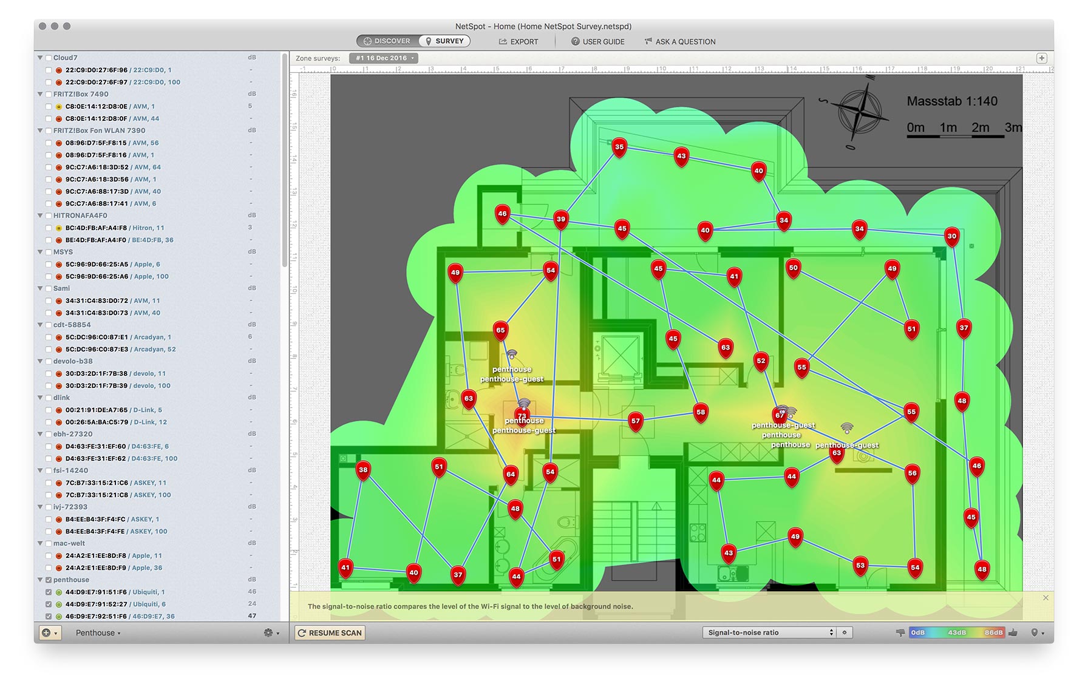
Task: Click the thumbs-up icon right of the legend
Action: (x=1013, y=633)
